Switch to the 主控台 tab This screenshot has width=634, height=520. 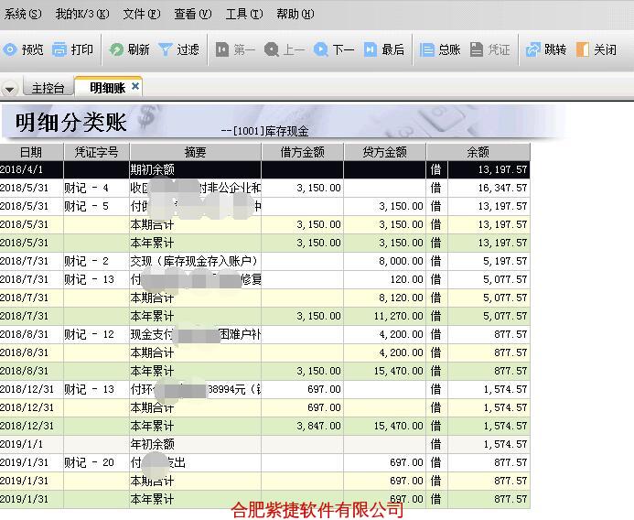[x=48, y=88]
